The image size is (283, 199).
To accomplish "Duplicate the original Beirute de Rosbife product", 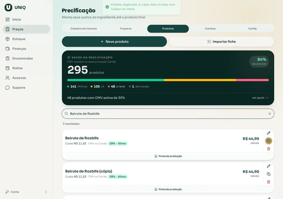I will pos(269,141).
